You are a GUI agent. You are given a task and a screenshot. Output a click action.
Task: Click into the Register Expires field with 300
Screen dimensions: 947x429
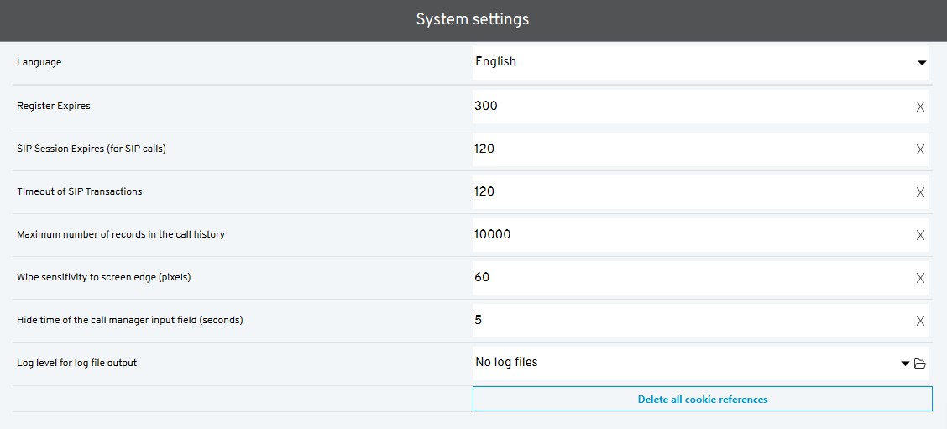click(688, 107)
